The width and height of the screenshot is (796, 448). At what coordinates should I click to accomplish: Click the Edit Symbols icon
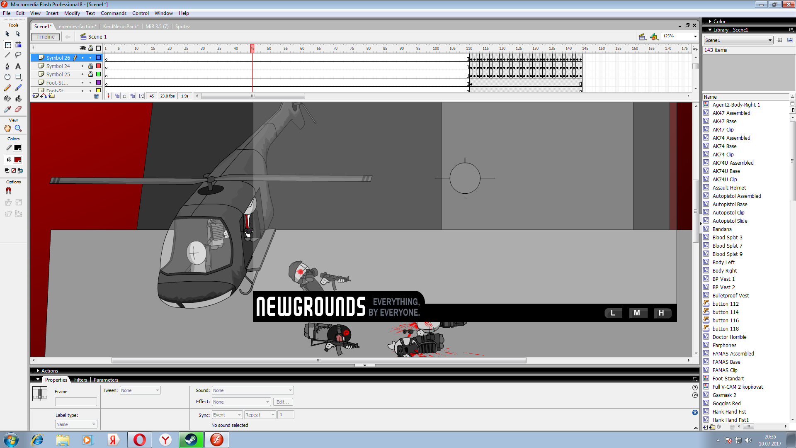654,37
